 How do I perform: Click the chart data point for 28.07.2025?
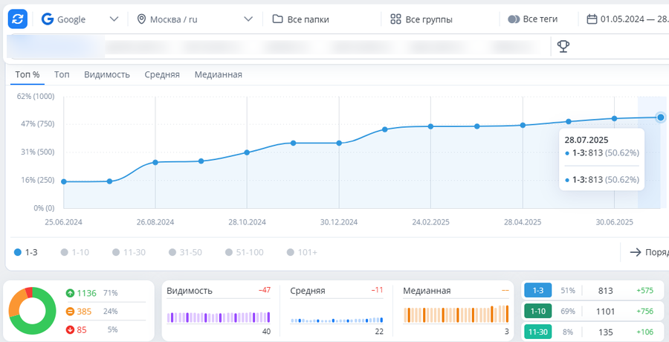click(x=661, y=117)
